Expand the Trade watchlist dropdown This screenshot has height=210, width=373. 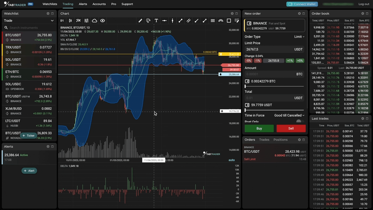(x=29, y=21)
